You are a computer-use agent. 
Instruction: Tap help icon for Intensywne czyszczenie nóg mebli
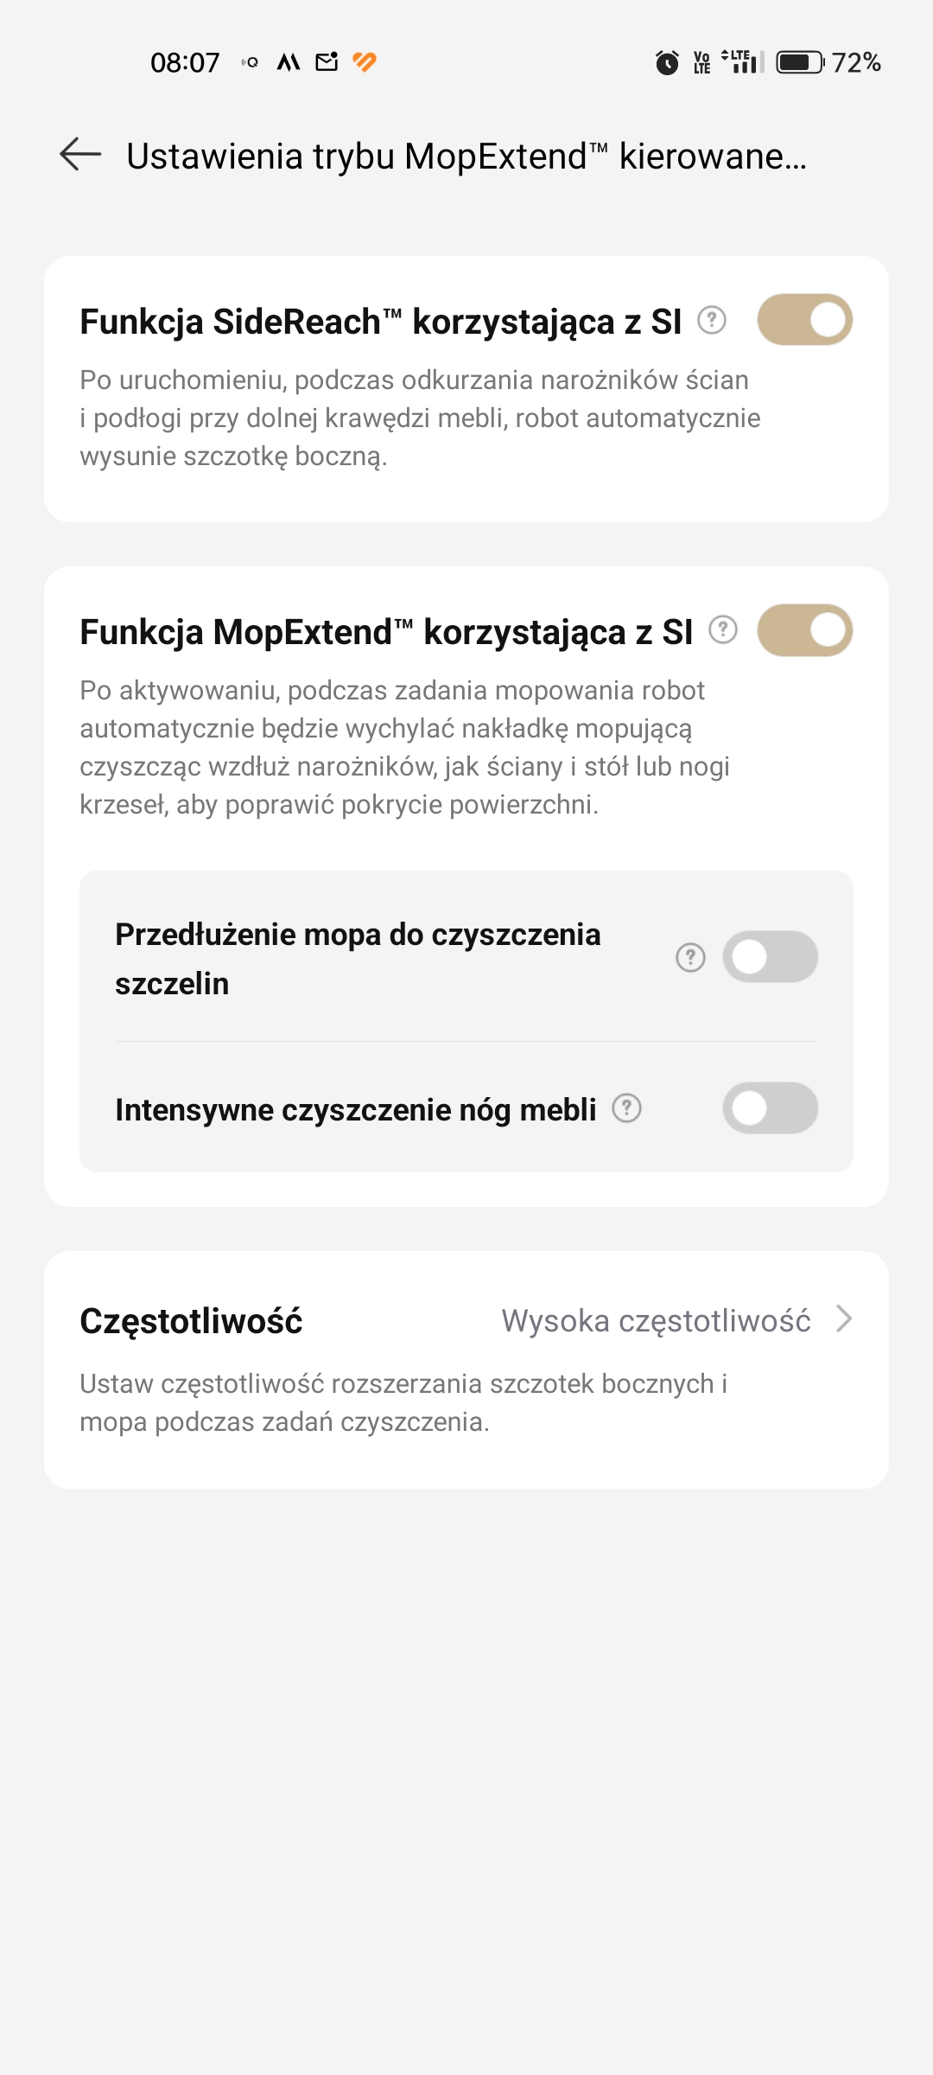[626, 1108]
